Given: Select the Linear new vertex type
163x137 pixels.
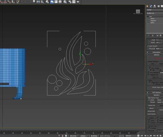Looking at the screenshot, I should tap(149, 100).
